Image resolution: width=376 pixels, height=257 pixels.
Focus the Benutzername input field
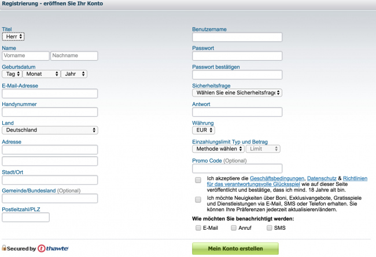pyautogui.click(x=237, y=37)
